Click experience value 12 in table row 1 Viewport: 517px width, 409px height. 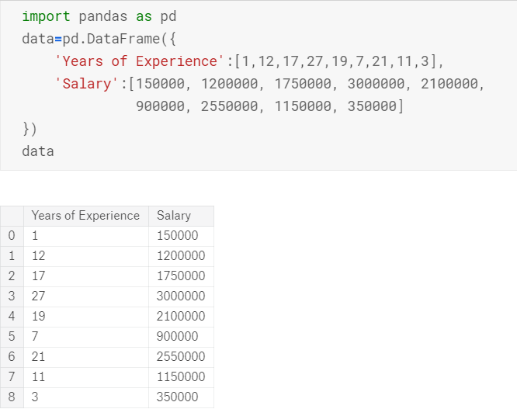[x=38, y=256]
